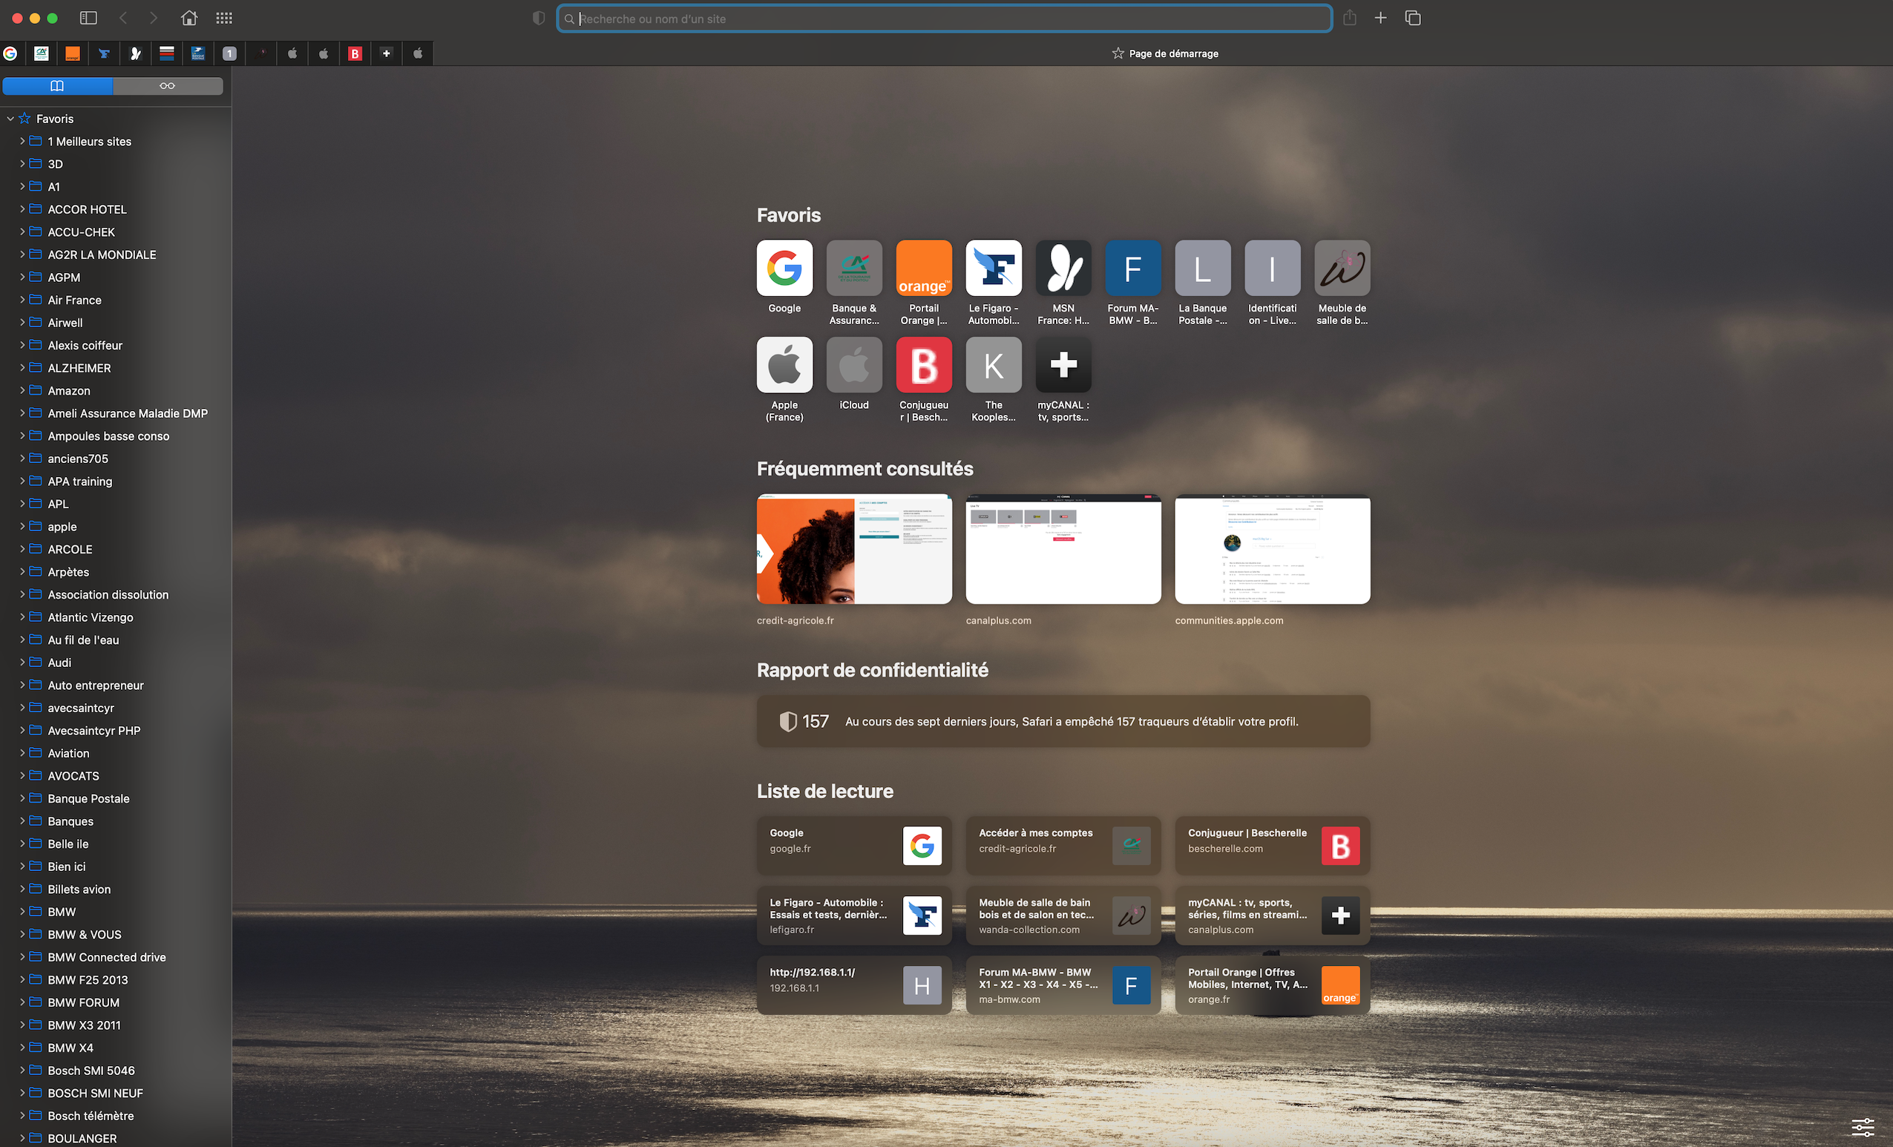
Task: Click the privacy shield icon near address bar
Action: (x=539, y=18)
